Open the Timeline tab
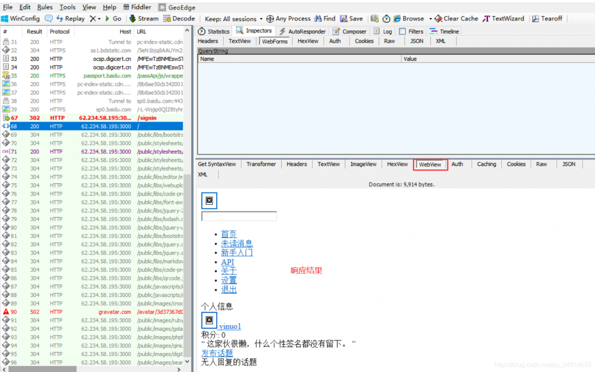The height and width of the screenshot is (372, 595). (x=444, y=32)
